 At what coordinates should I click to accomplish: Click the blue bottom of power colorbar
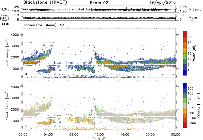click(x=185, y=73)
